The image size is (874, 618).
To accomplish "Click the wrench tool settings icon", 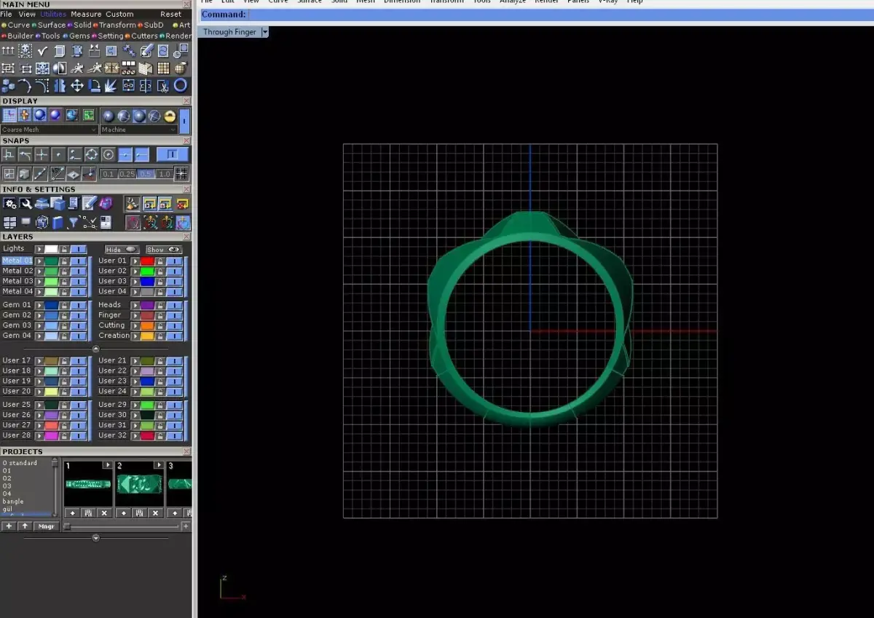I will tap(25, 203).
